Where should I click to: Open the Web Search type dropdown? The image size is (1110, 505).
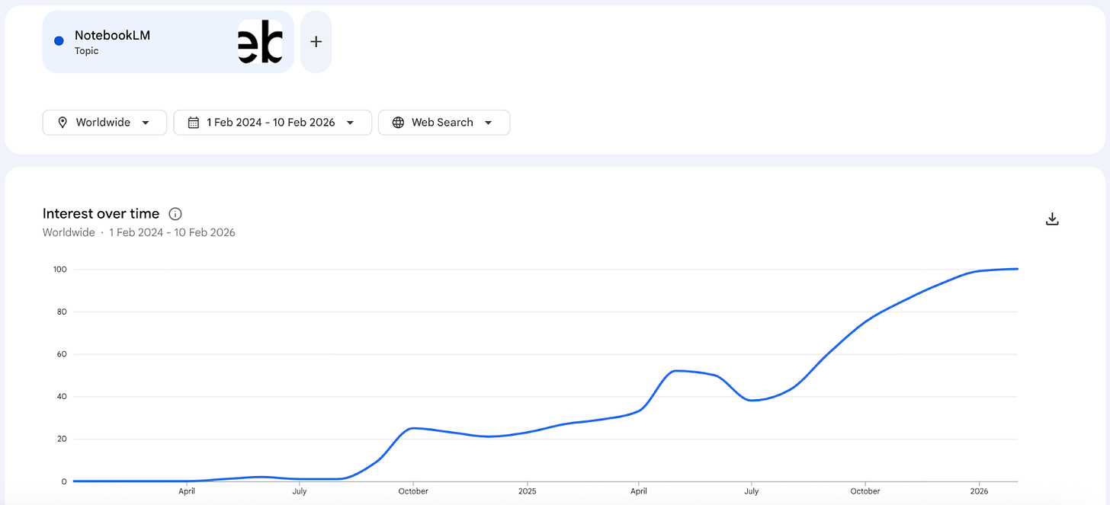444,123
